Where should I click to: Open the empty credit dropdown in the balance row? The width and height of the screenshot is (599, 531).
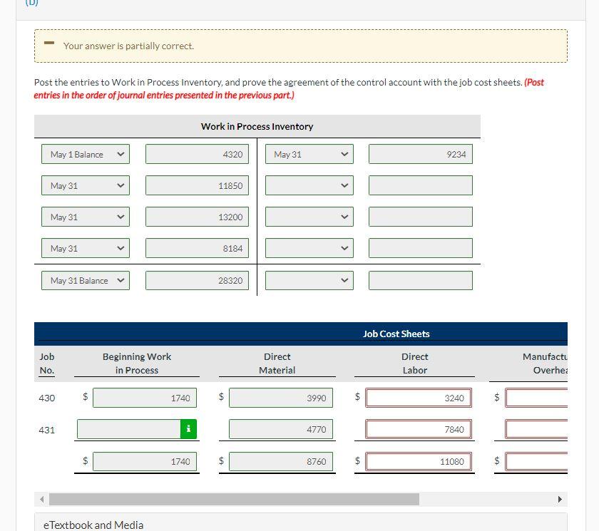click(309, 280)
